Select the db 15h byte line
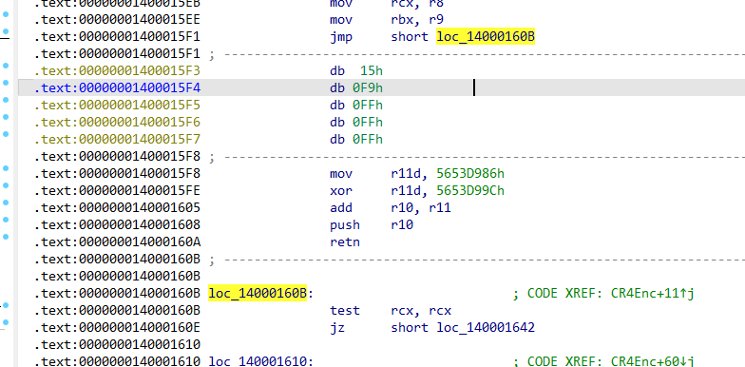745x367 pixels. coord(356,70)
